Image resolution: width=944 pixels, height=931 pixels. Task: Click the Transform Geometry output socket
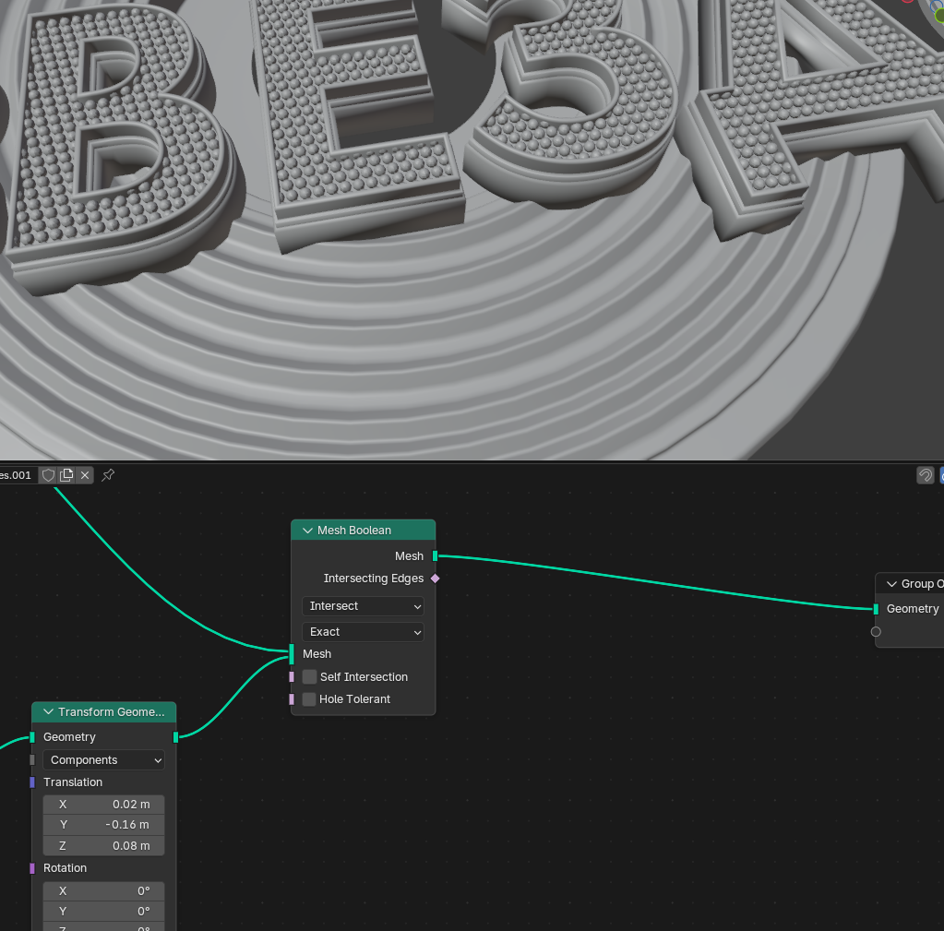tap(176, 737)
